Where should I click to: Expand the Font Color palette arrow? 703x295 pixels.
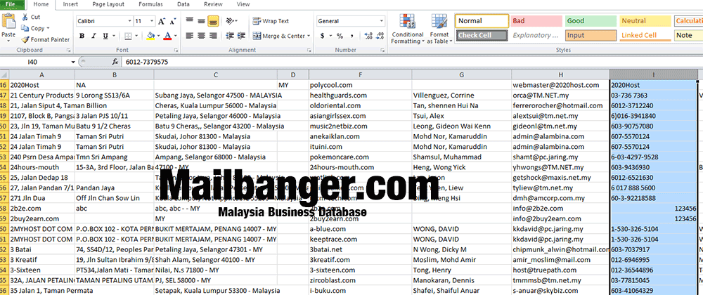click(x=175, y=36)
